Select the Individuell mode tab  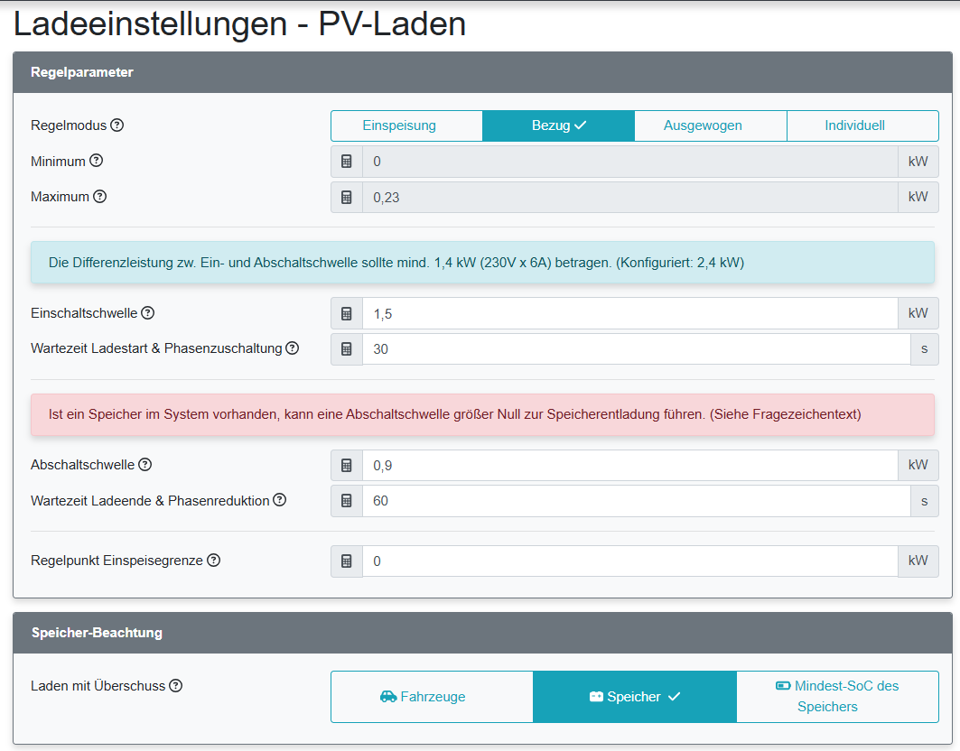tap(862, 125)
